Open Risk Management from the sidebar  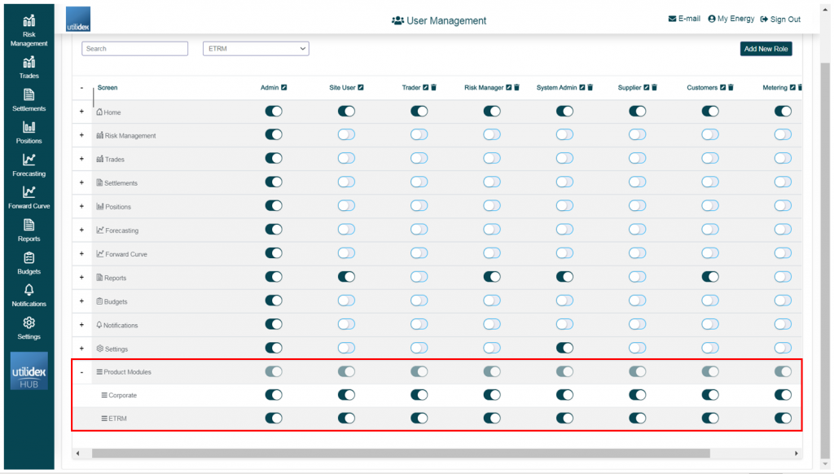click(29, 29)
